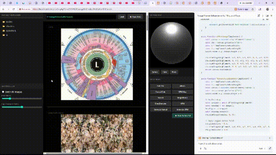Viewport: 276px width, 155px height.
Task: Go back using the browser back arrow
Action: tap(3, 9)
